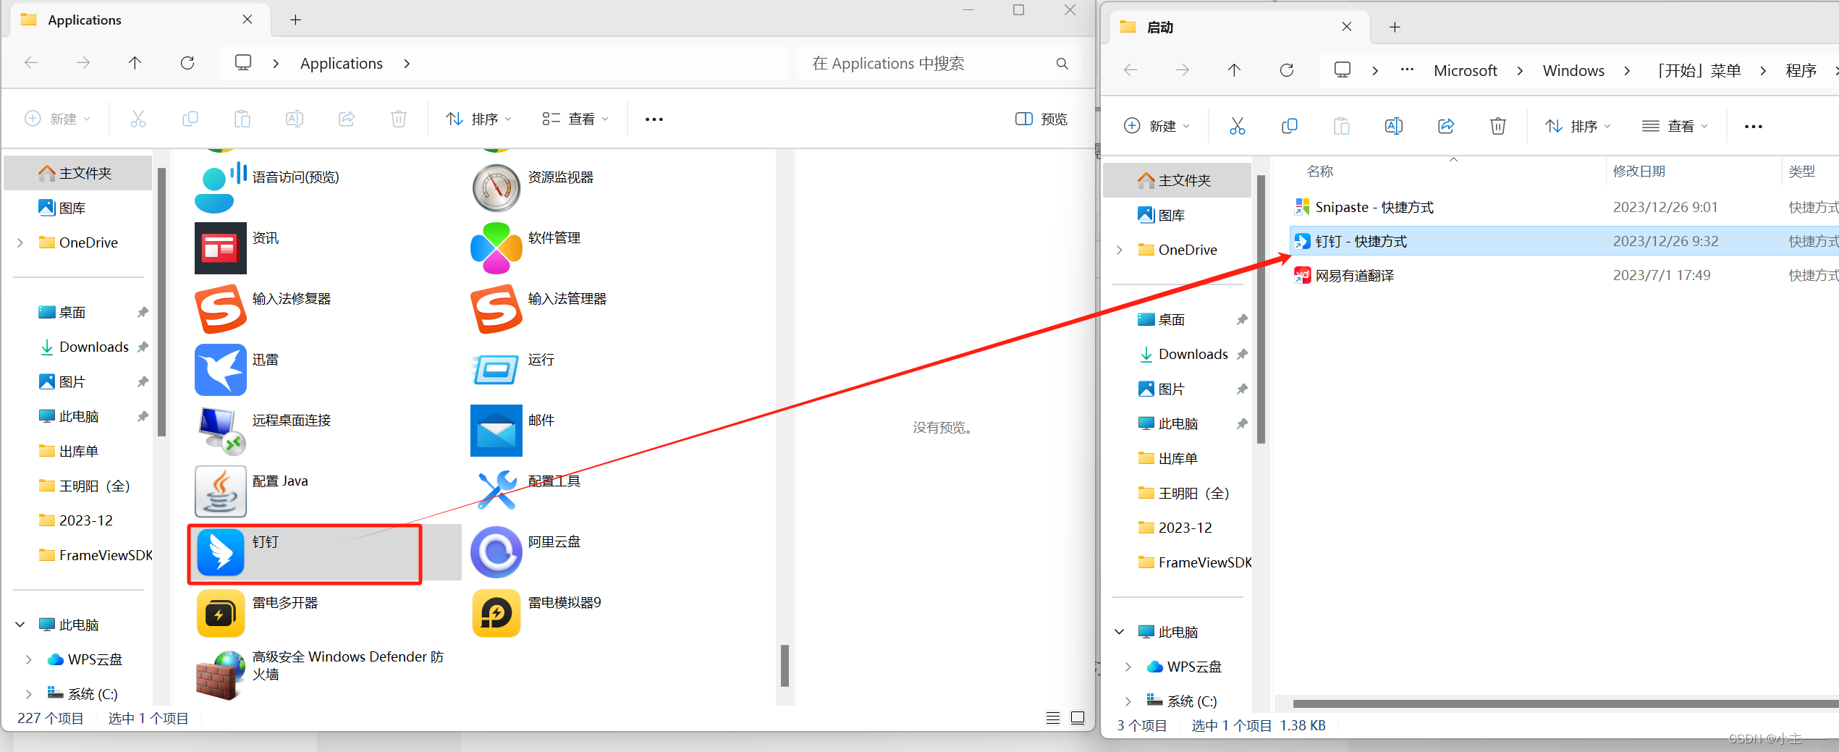
Task: Select the 资讯 news icon
Action: click(x=221, y=248)
